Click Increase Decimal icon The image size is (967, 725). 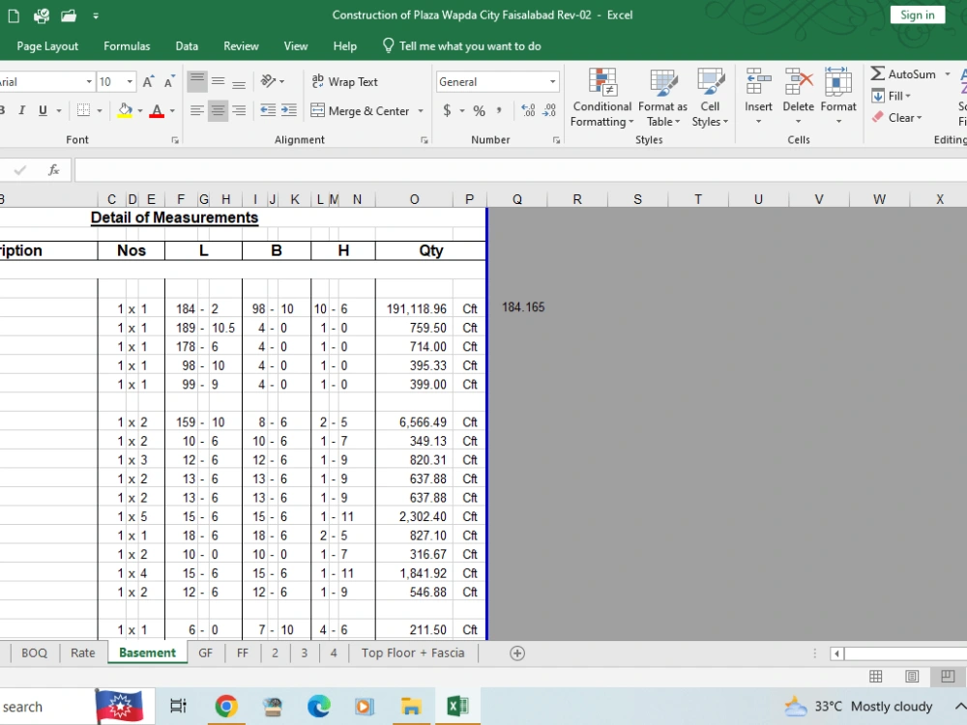pyautogui.click(x=529, y=110)
